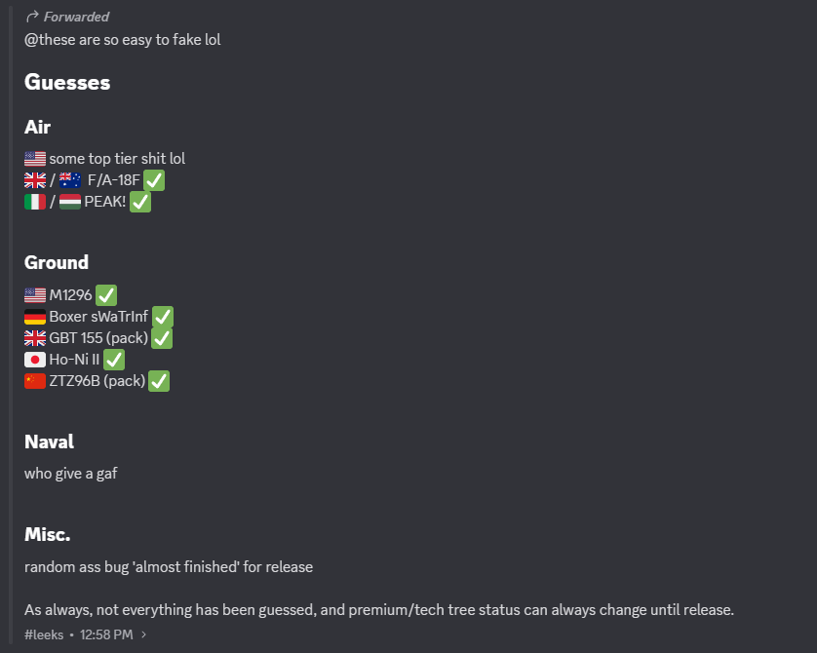Image resolution: width=817 pixels, height=653 pixels.
Task: Click the Australian flag emoji beside F/A-18F
Action: pyautogui.click(x=70, y=180)
